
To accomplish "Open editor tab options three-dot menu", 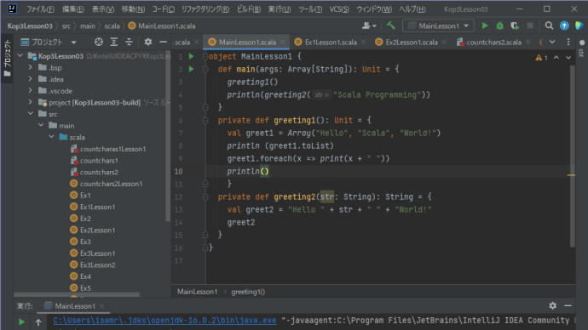I will point(568,42).
